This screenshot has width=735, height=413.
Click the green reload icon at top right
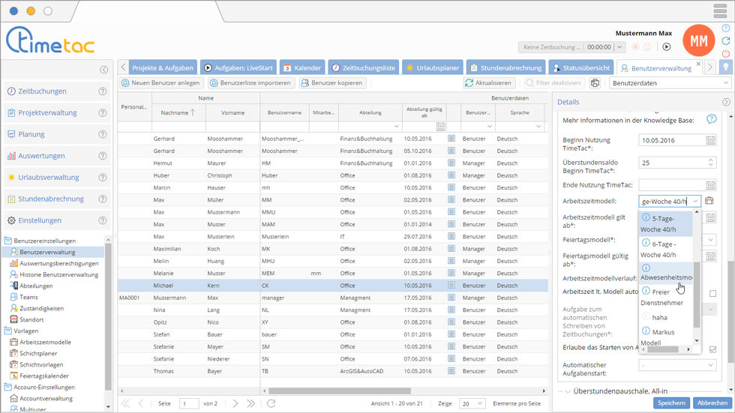coord(726,41)
